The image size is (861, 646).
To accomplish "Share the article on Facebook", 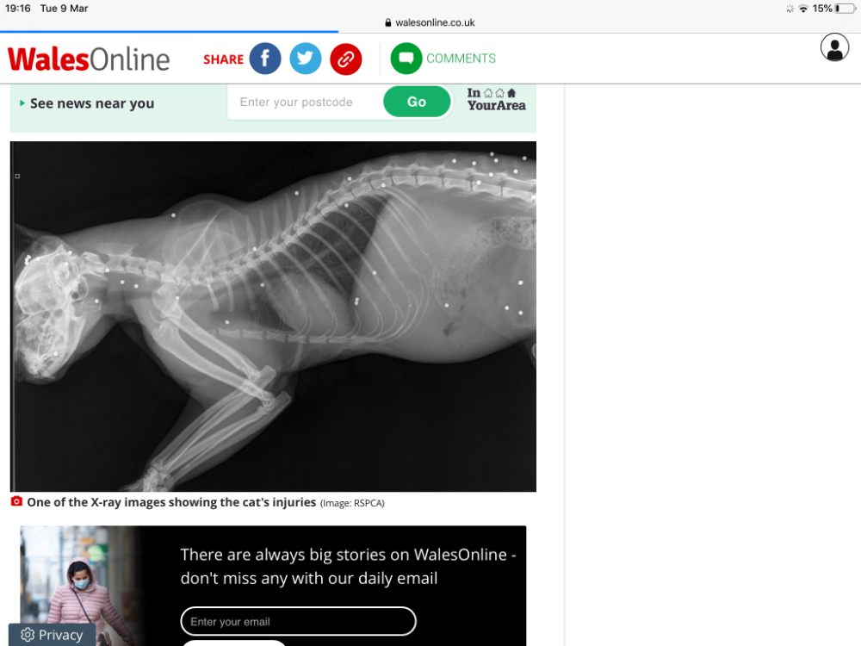I will 264,59.
